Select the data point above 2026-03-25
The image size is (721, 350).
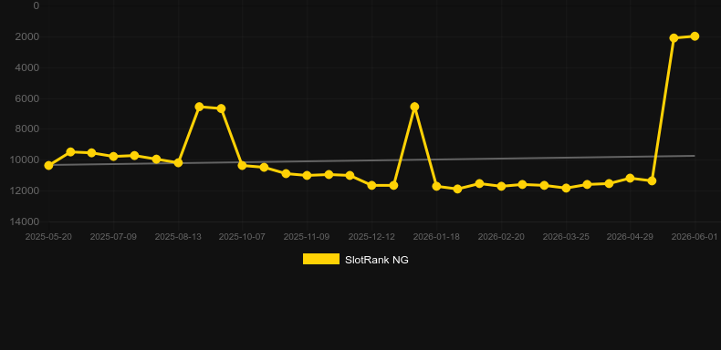pyautogui.click(x=566, y=188)
